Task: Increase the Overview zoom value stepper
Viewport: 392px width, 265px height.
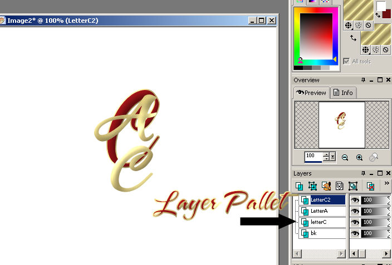Action: click(326, 155)
